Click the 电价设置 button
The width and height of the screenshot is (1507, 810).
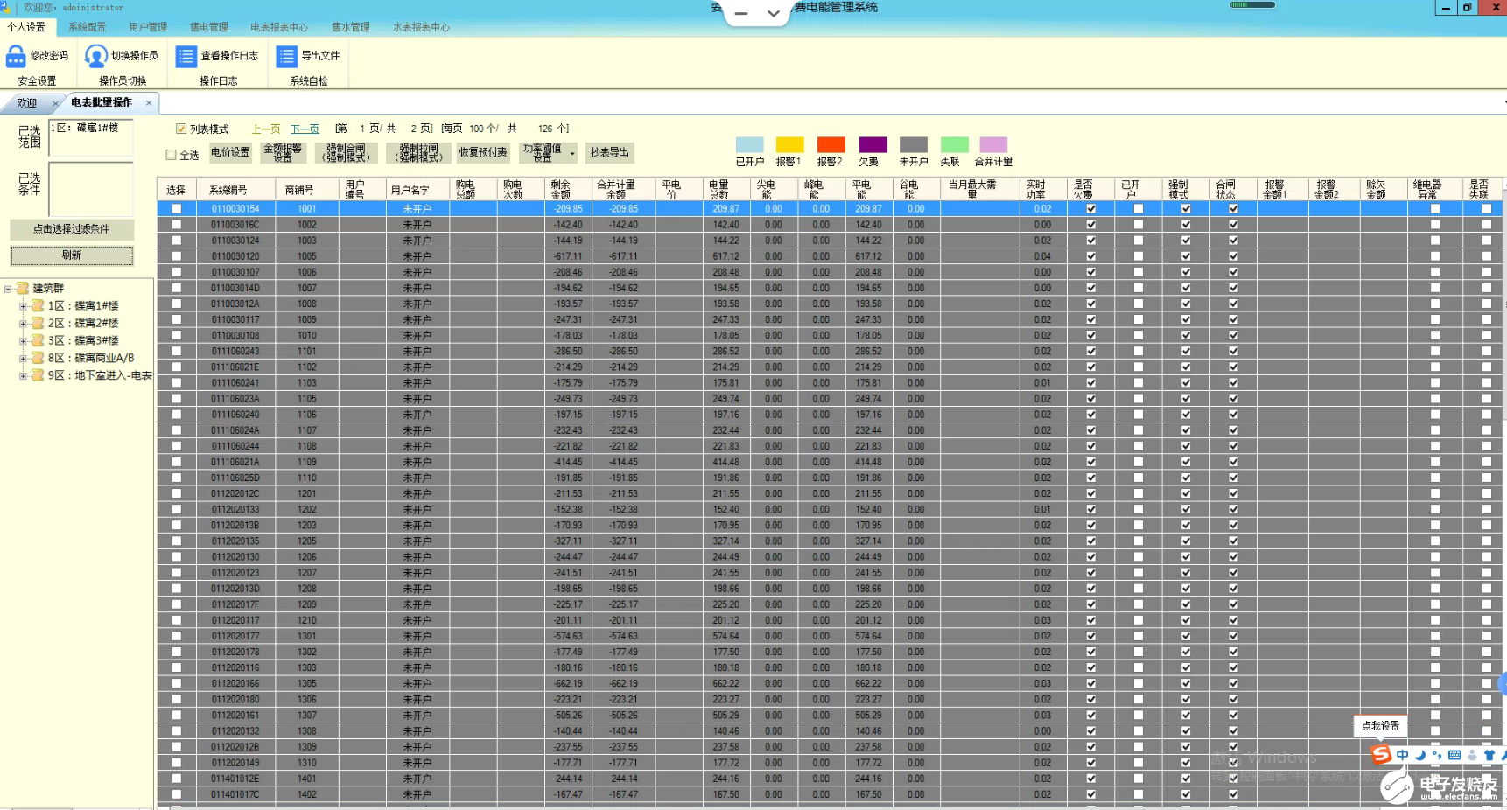coord(230,152)
